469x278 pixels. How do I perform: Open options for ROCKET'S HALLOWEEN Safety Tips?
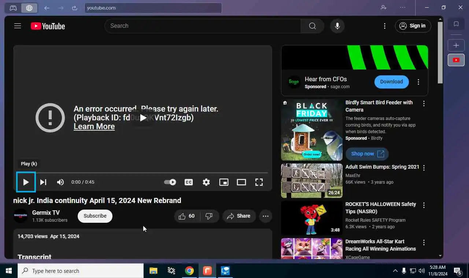tap(424, 206)
